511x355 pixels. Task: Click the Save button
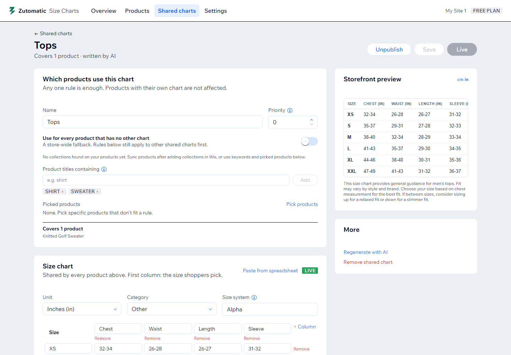[429, 49]
